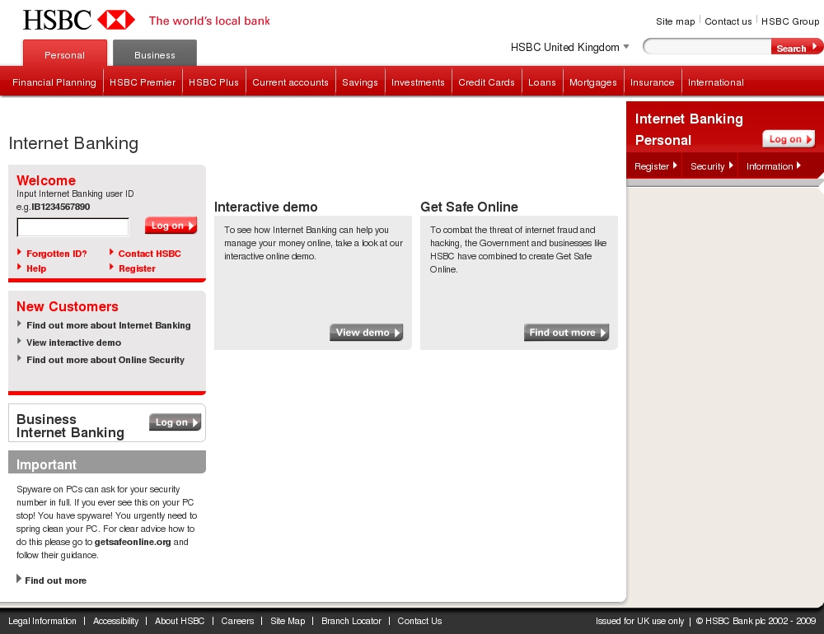Click the New Customers heading
824x634 pixels.
(x=68, y=306)
